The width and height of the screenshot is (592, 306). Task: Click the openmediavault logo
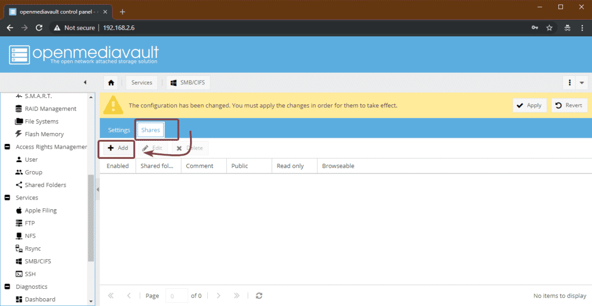point(84,55)
